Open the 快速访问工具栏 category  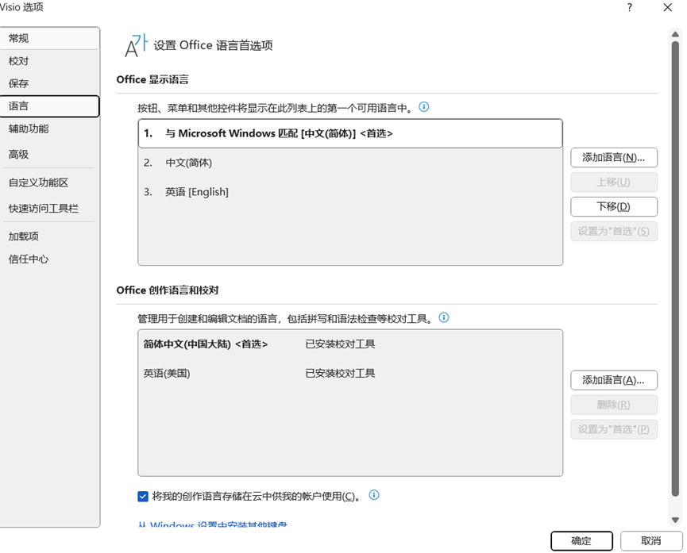[49, 209]
